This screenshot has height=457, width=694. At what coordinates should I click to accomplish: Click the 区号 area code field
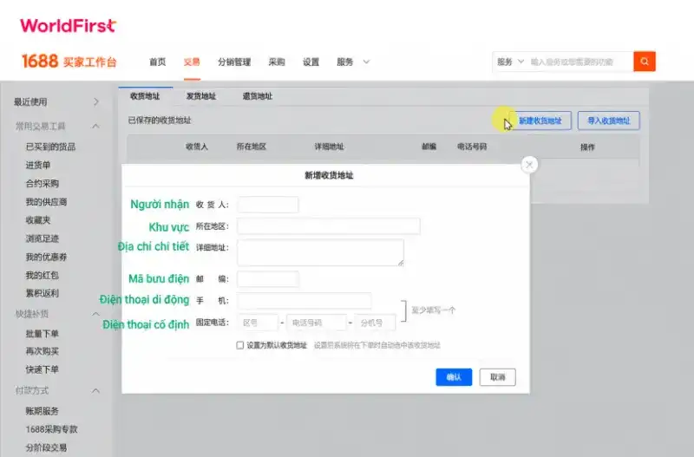coord(258,323)
